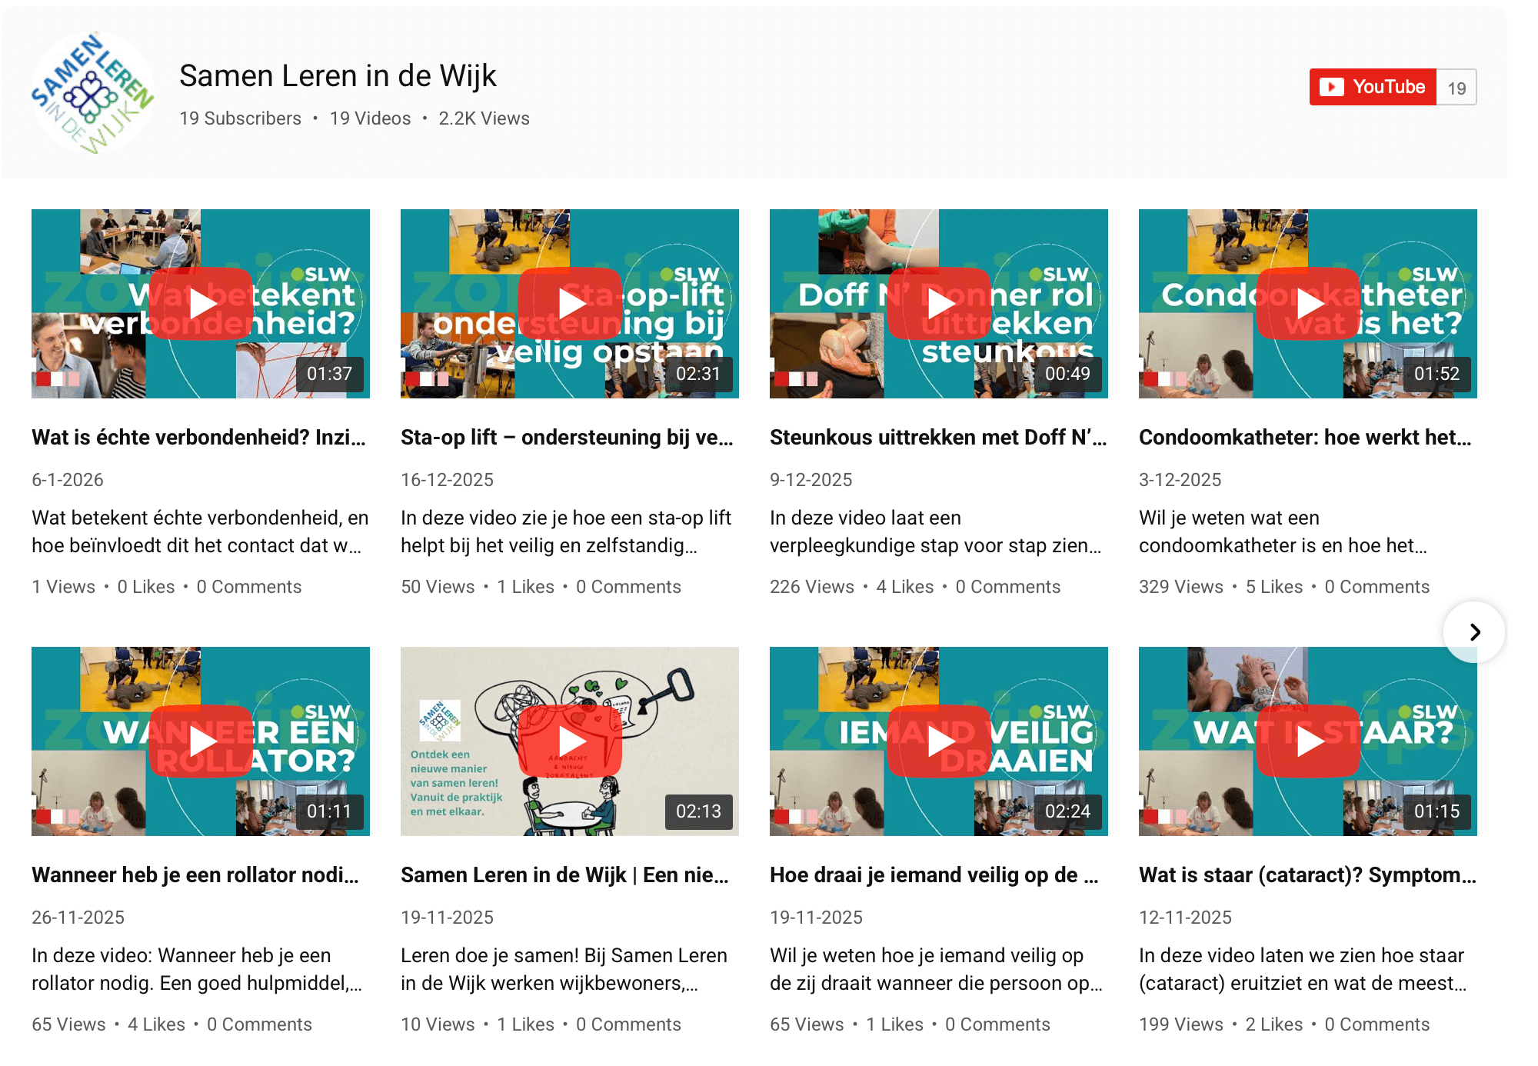Screen dimensions: 1538x1066
Task: Open title link 'Wat is échte verbondenheid?'
Action: coord(198,437)
